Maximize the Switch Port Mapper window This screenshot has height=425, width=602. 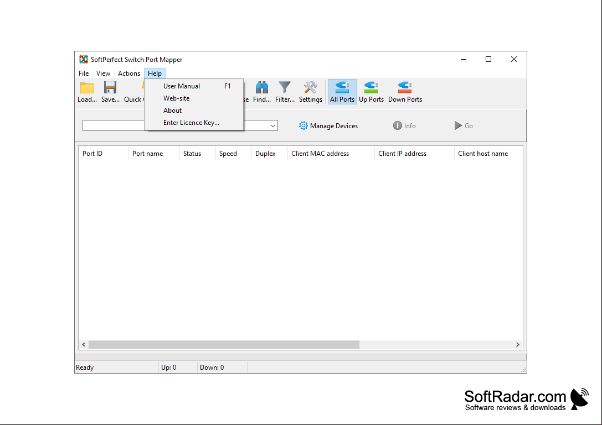[x=488, y=59]
